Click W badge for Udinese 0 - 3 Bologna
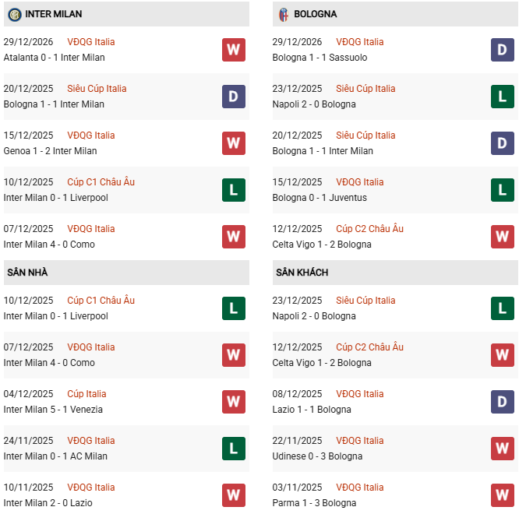This screenshot has height=514, width=519. (x=503, y=449)
